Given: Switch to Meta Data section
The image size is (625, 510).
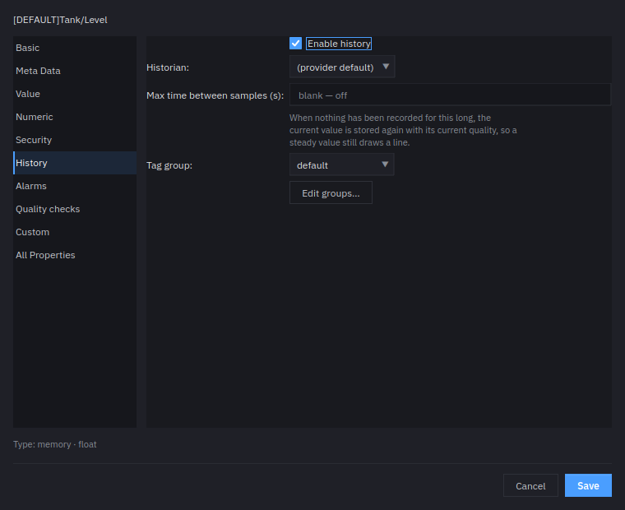Looking at the screenshot, I should point(75,71).
